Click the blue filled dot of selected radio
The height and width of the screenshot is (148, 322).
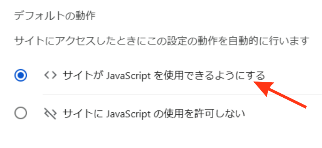click(x=21, y=75)
